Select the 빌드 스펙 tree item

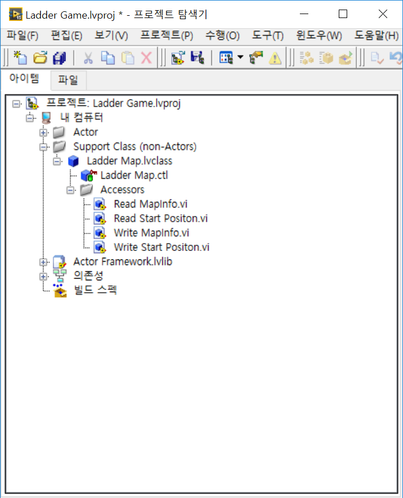point(95,290)
